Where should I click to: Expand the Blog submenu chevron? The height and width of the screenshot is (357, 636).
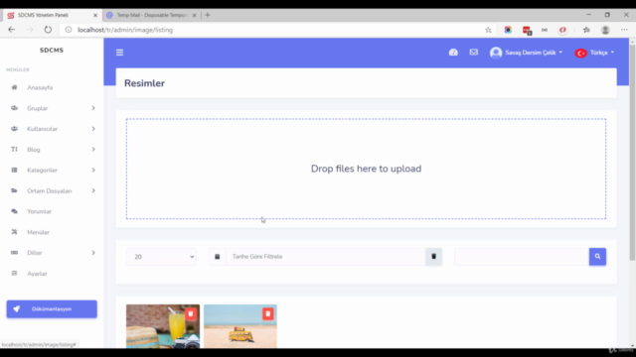(x=93, y=150)
